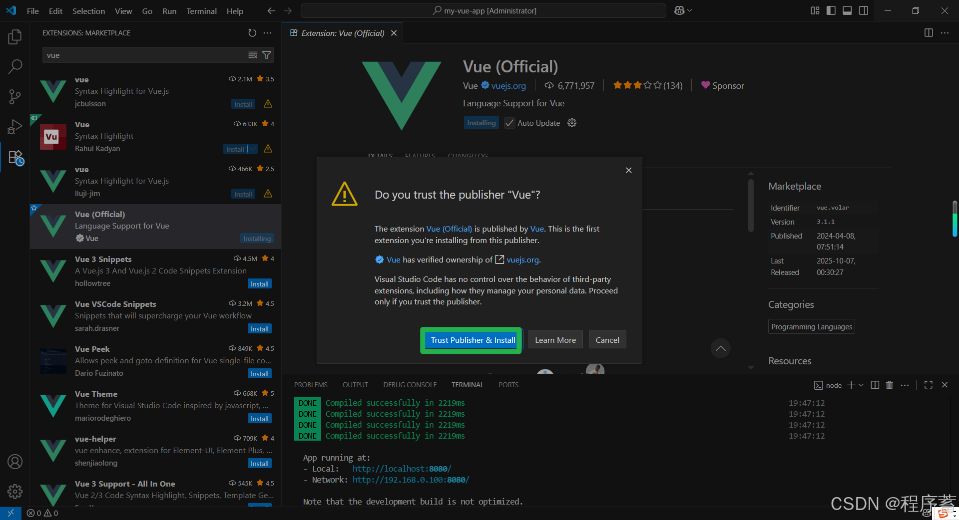Image resolution: width=959 pixels, height=520 pixels.
Task: Open Run and Debug view
Action: point(15,127)
